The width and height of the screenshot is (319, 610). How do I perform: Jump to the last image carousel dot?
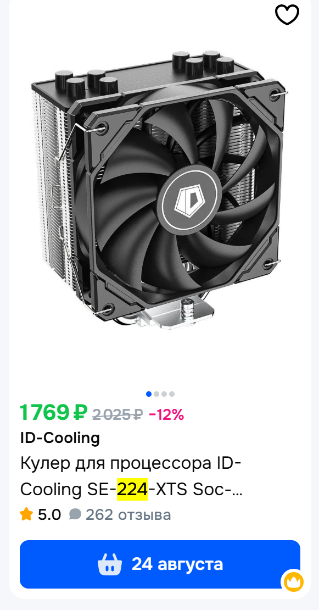point(172,393)
